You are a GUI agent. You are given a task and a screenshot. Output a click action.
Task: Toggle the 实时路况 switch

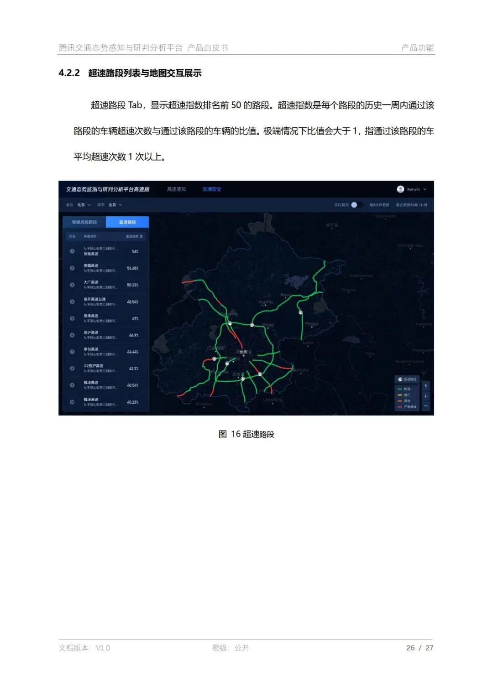[357, 205]
